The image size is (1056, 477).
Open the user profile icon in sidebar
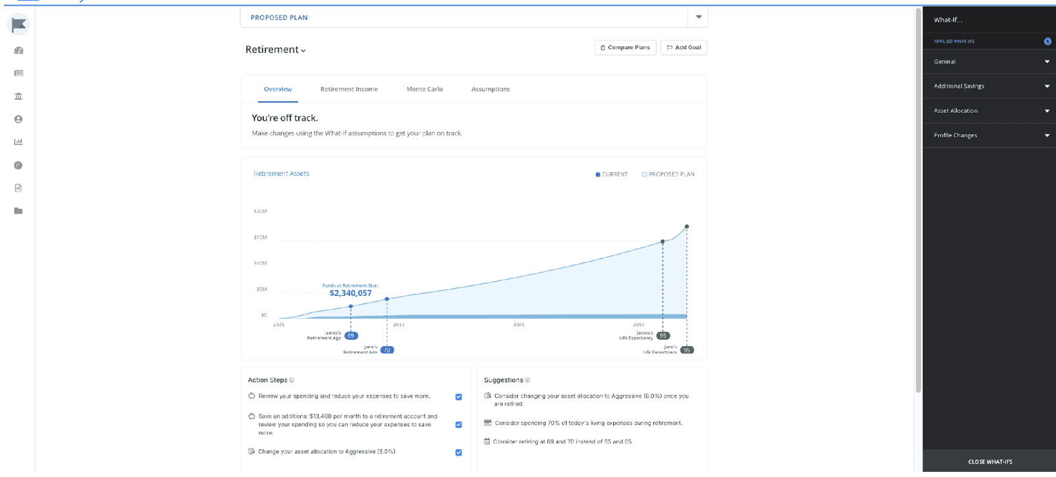coord(18,119)
